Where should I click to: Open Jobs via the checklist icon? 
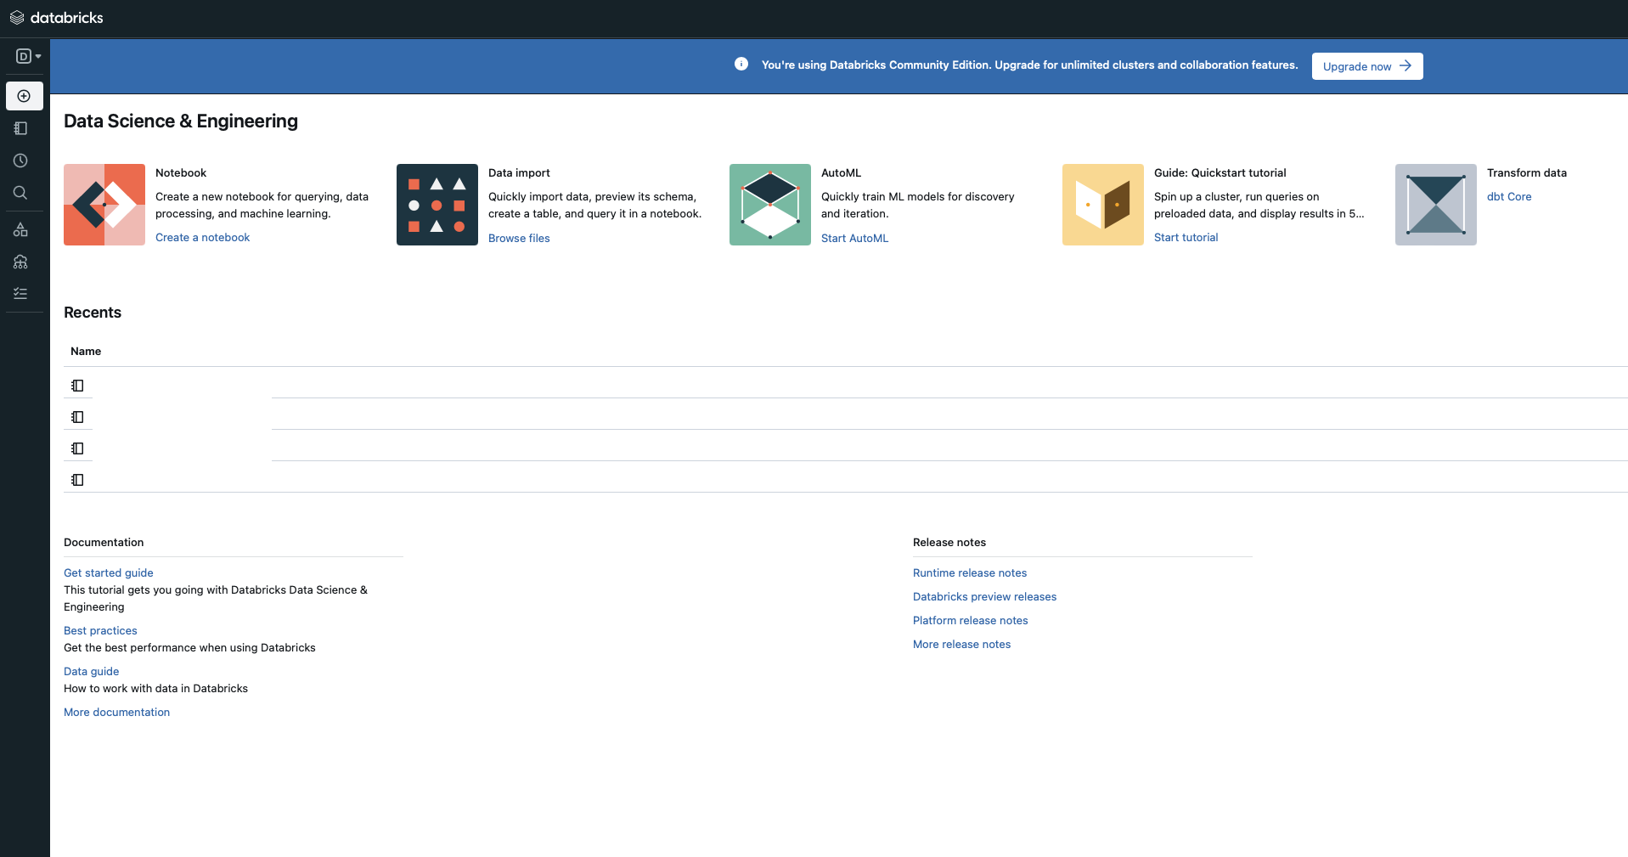point(20,293)
